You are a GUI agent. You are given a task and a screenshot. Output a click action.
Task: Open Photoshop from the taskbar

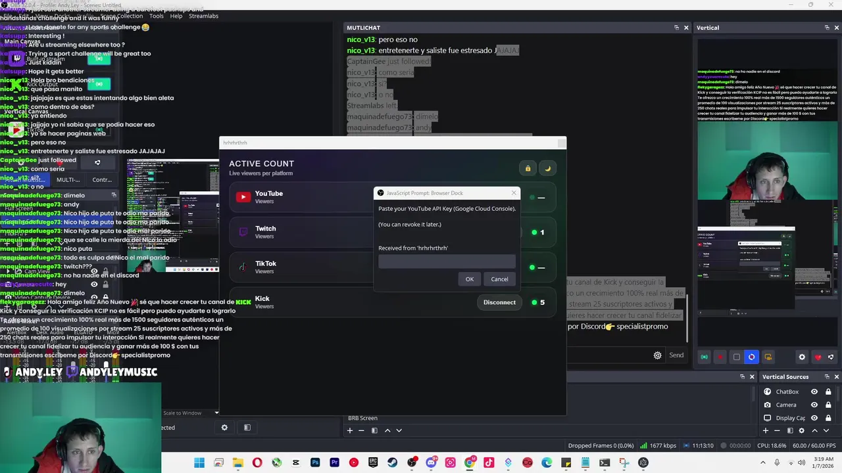click(315, 462)
